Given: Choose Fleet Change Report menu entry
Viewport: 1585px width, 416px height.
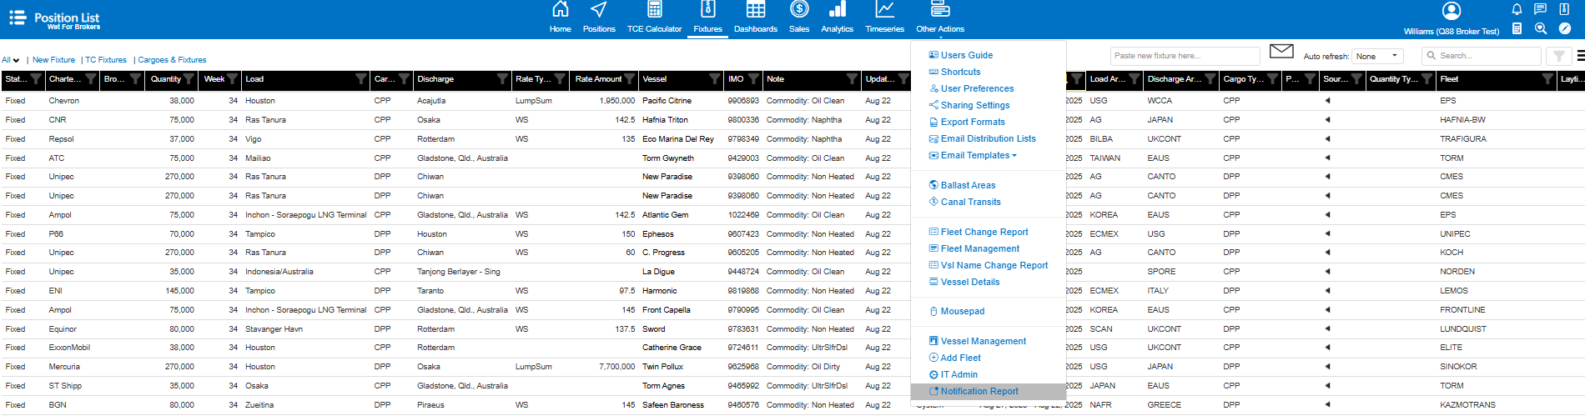Looking at the screenshot, I should [x=984, y=233].
